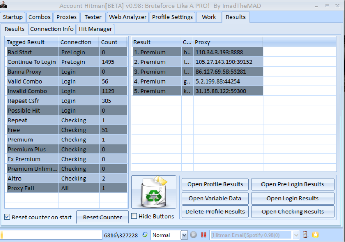Image resolution: width=345 pixels, height=242 pixels.
Task: Open the Profile Settings tab
Action: [x=172, y=17]
